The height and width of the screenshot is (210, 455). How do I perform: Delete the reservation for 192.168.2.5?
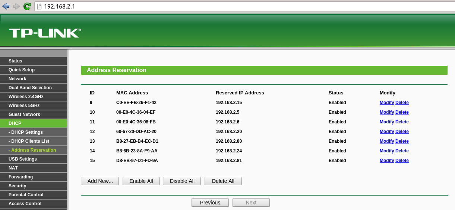pyautogui.click(x=402, y=112)
